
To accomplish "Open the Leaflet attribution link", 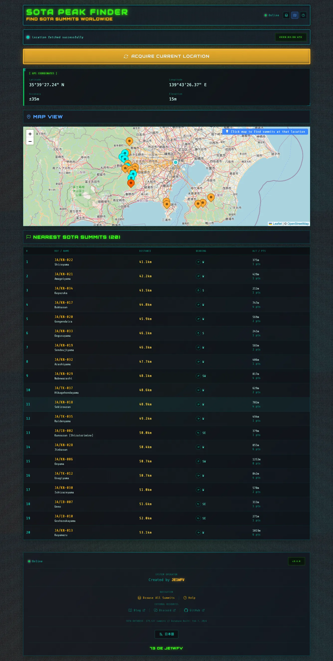I will (277, 224).
